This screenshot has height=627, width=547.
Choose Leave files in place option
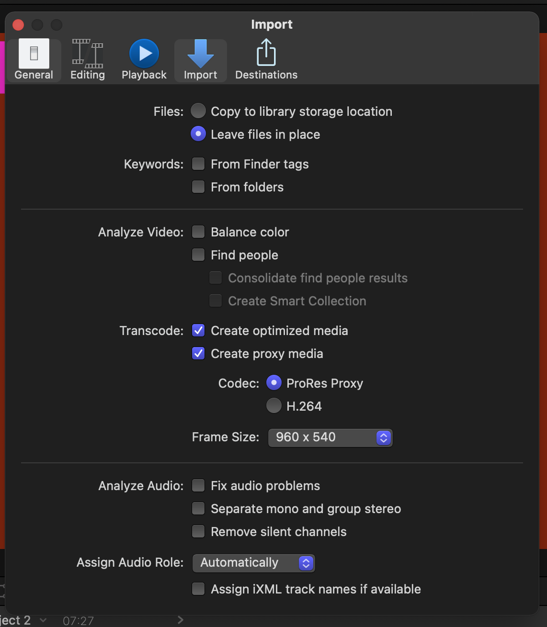[x=198, y=134]
